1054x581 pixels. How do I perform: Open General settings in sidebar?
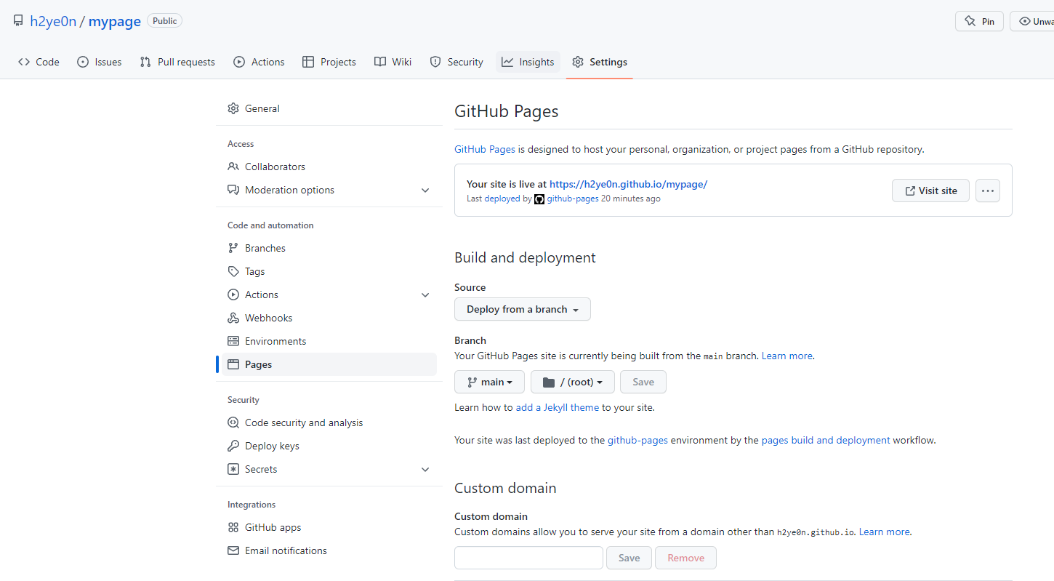[329, 108]
